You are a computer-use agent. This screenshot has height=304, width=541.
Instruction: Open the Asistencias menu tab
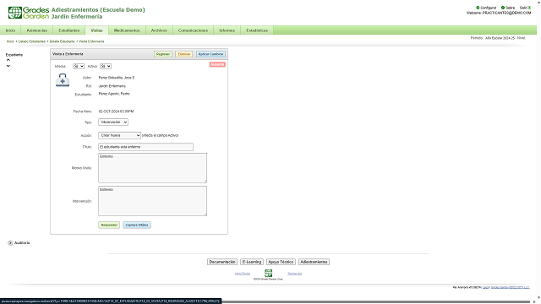point(37,30)
